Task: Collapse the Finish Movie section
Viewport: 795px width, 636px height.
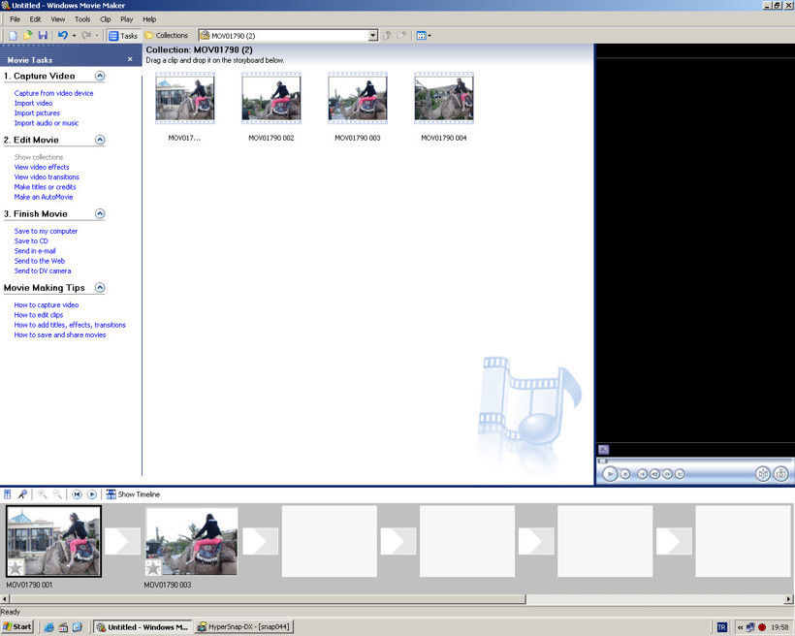Action: tap(100, 213)
